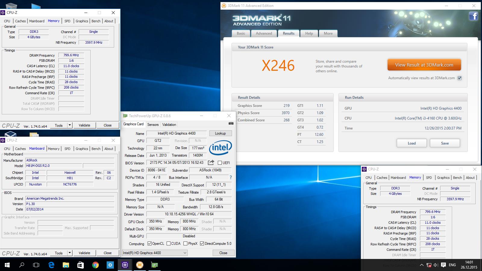
Task: Toggle Automatically view results at 3DMark.com
Action: coord(459,78)
